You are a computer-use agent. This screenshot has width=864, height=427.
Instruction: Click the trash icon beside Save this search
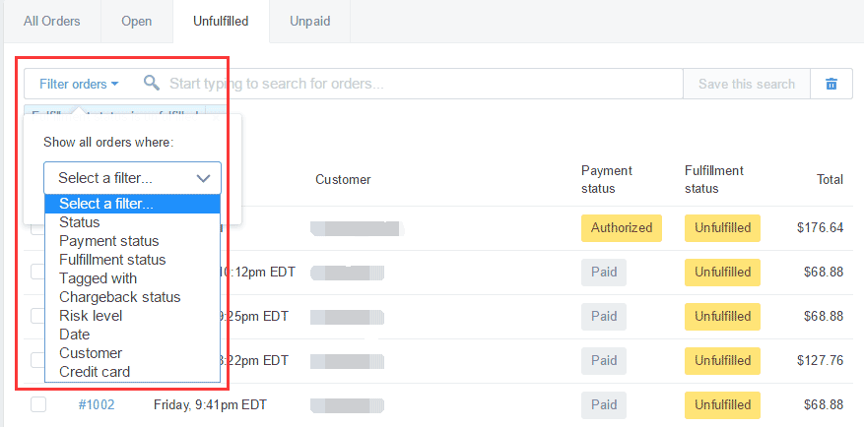coord(831,84)
